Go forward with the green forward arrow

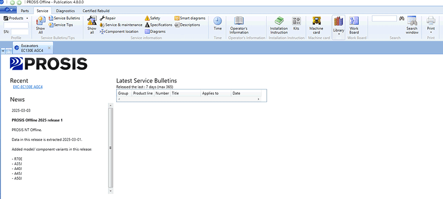coord(19,2)
